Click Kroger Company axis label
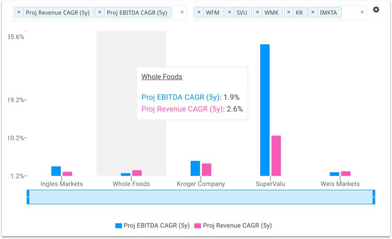The image size is (392, 239). pos(201,184)
